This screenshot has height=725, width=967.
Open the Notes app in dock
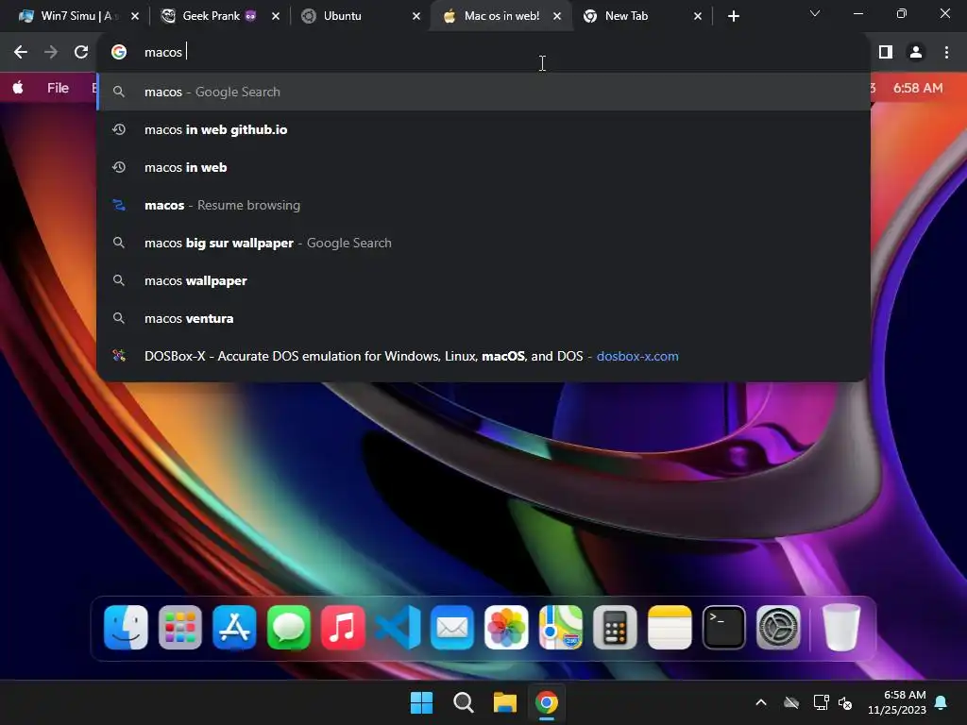(x=670, y=628)
